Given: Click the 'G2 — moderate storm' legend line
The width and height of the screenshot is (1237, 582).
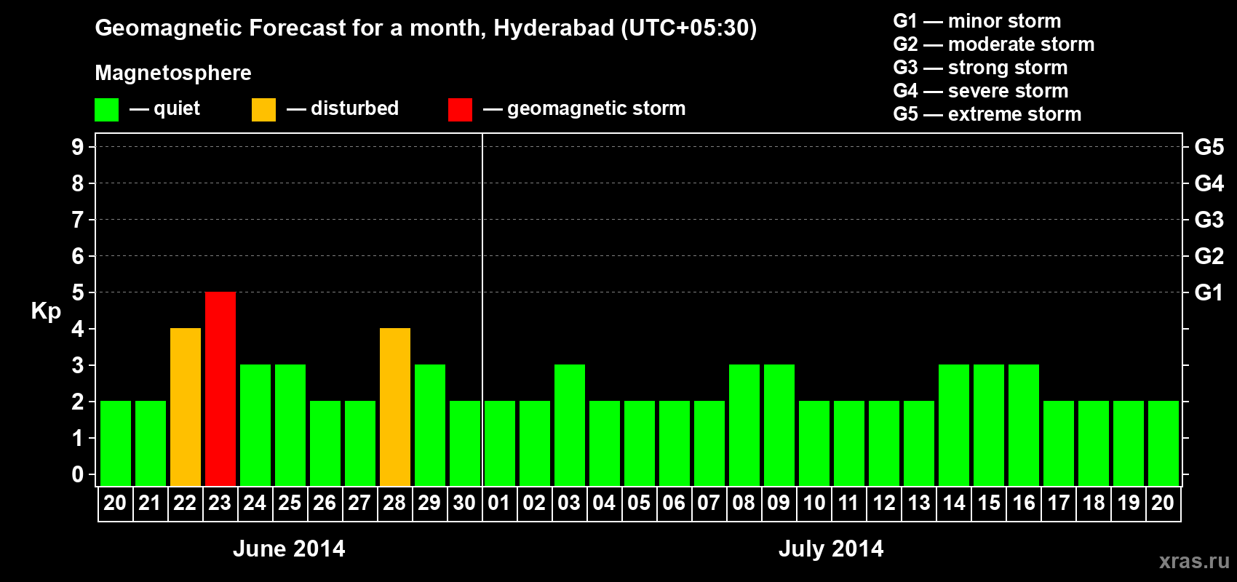Looking at the screenshot, I should point(994,44).
